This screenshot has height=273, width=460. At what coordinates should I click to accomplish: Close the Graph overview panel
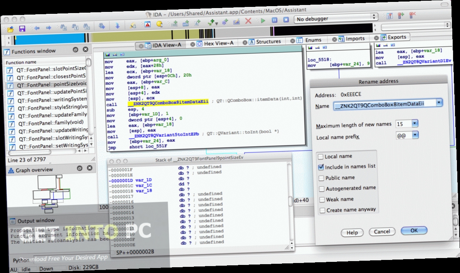pyautogui.click(x=90, y=168)
